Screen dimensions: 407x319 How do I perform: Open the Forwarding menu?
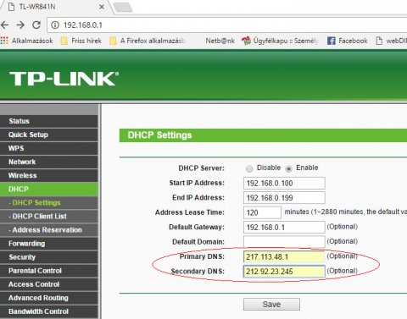(x=49, y=244)
